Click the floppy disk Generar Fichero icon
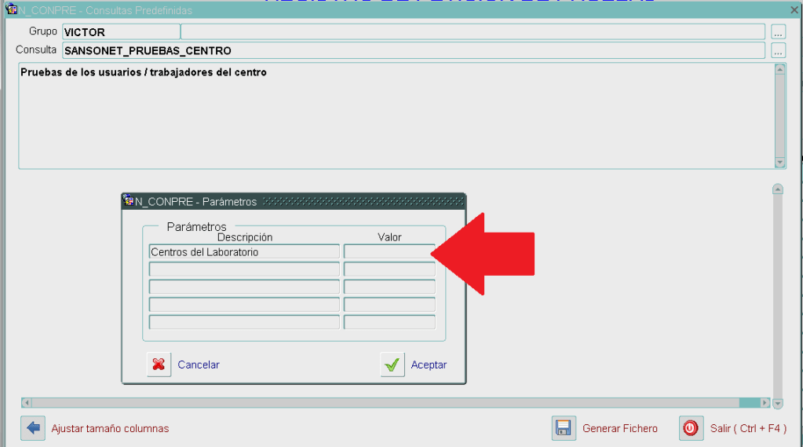 click(563, 428)
